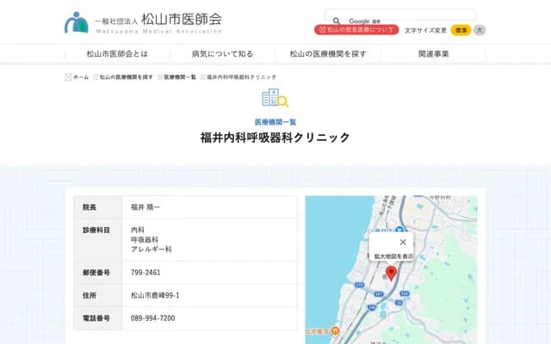551x344 pixels.
Task: Open 関連事業 menu
Action: pyautogui.click(x=433, y=54)
